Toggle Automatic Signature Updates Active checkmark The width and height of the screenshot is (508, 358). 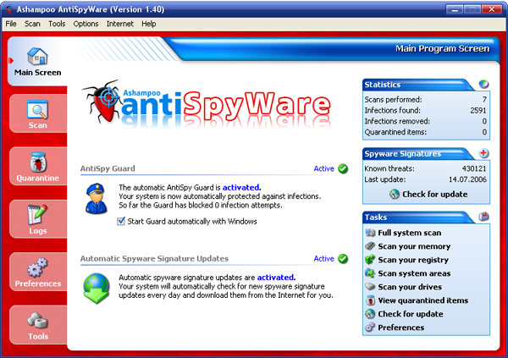343,259
